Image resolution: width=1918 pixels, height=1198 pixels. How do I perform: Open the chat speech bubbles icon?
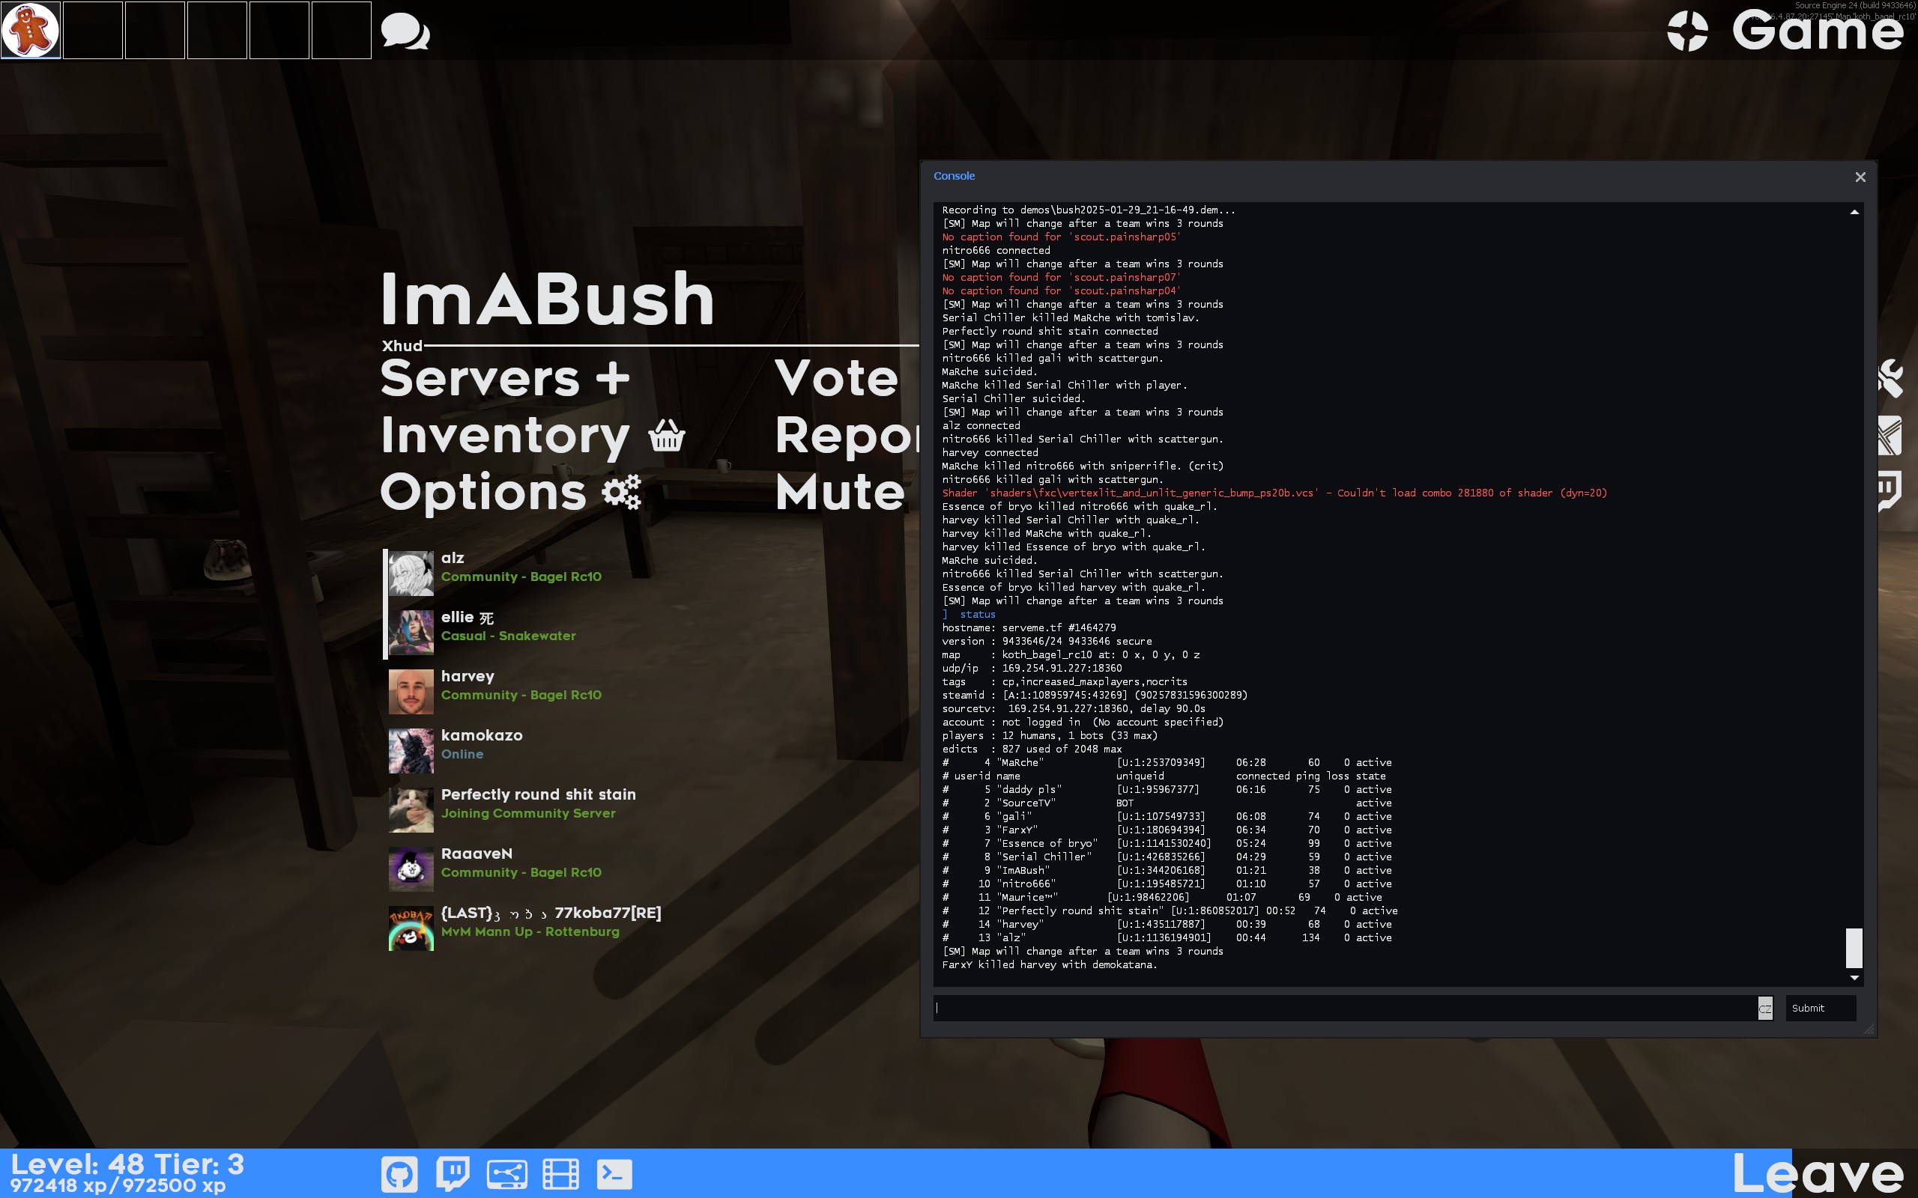click(405, 31)
